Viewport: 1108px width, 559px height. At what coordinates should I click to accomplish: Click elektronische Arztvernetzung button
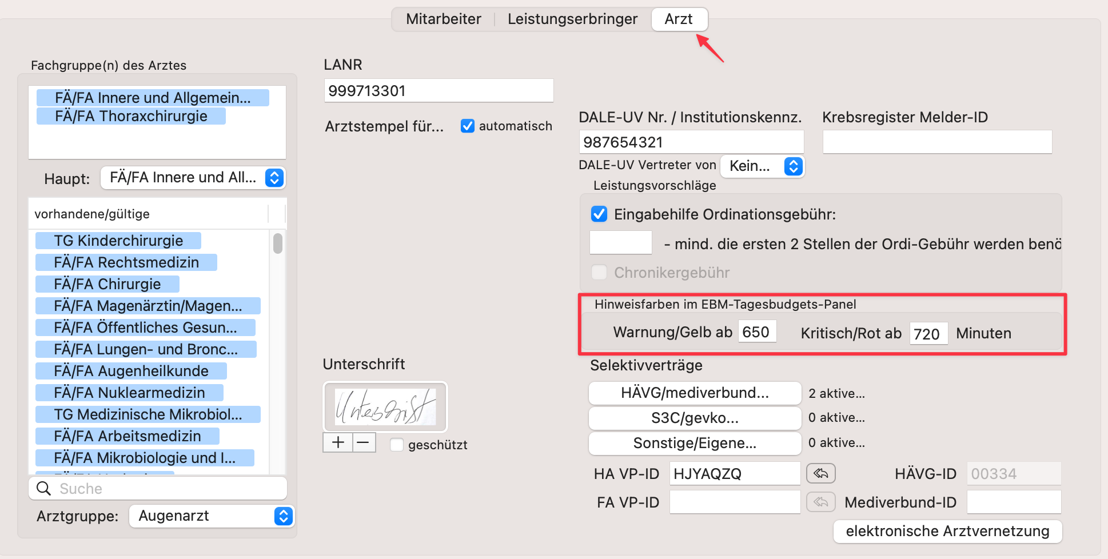click(x=947, y=531)
